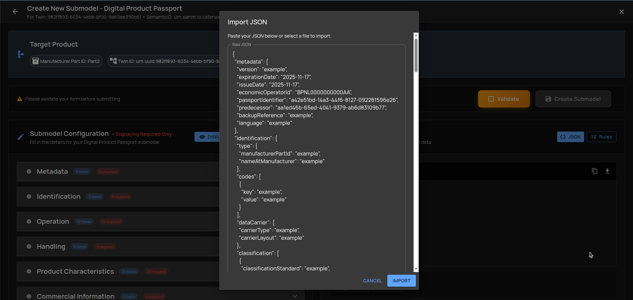Click the Import button
This screenshot has height=300, width=633.
click(x=401, y=281)
